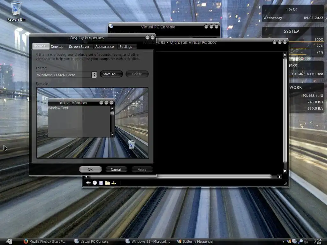
Task: Expand the Theme dropdown Windows CEMeNT Zero
Action: click(94, 75)
